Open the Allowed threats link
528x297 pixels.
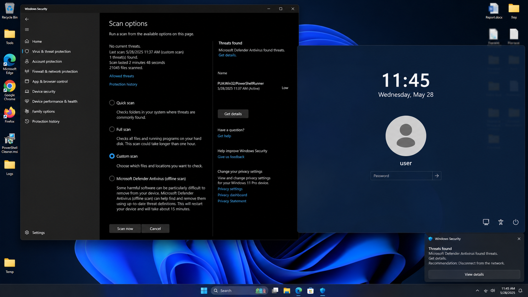pos(122,76)
